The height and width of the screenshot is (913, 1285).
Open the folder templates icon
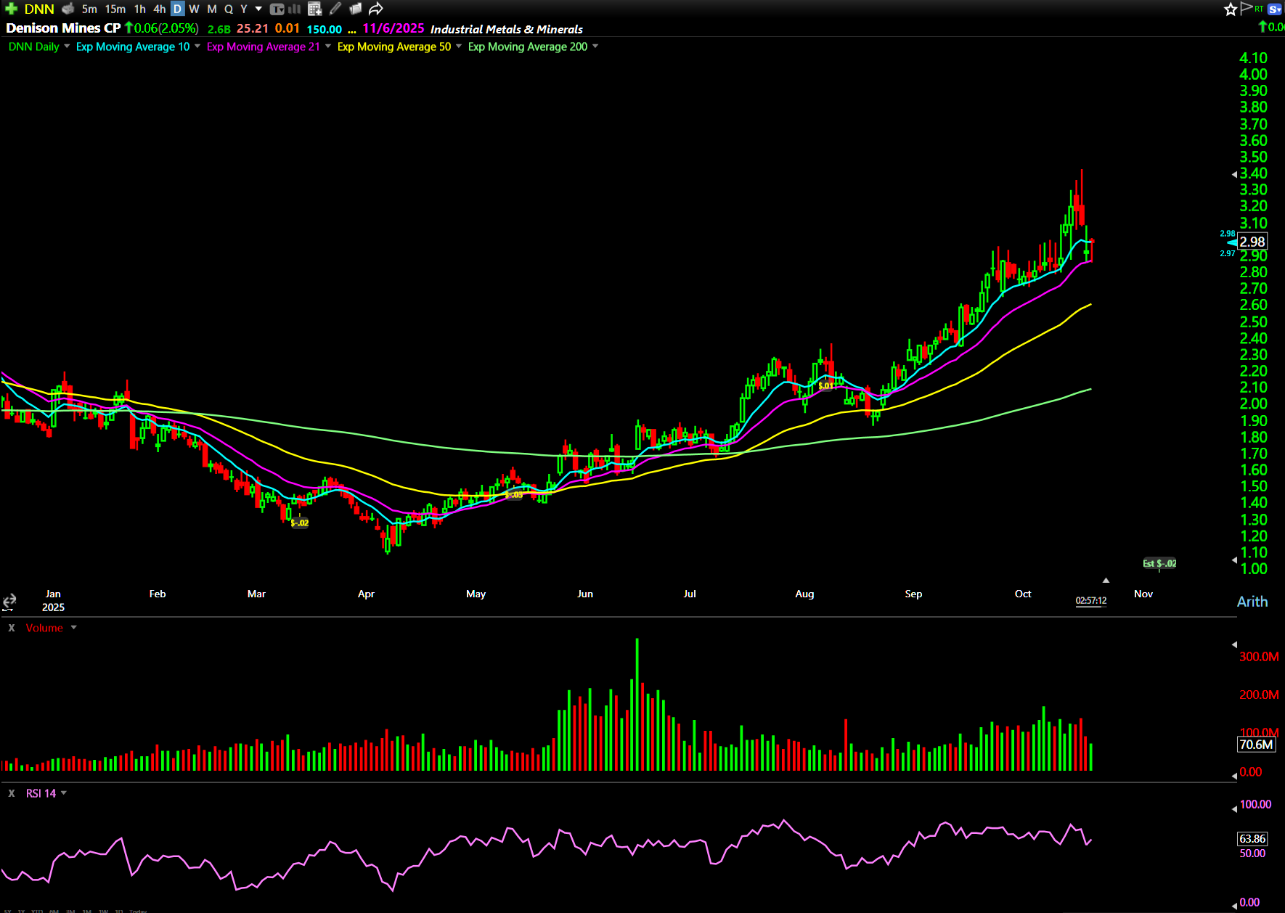[355, 9]
